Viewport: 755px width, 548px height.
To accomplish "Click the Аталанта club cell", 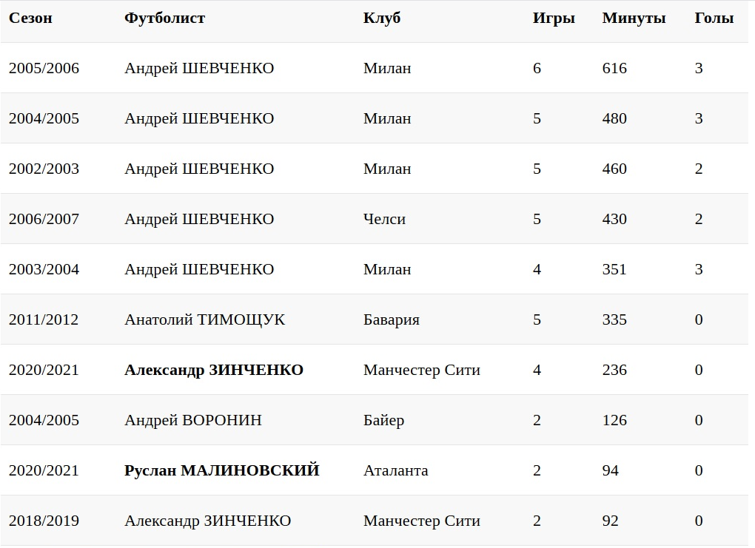I will tap(395, 470).
